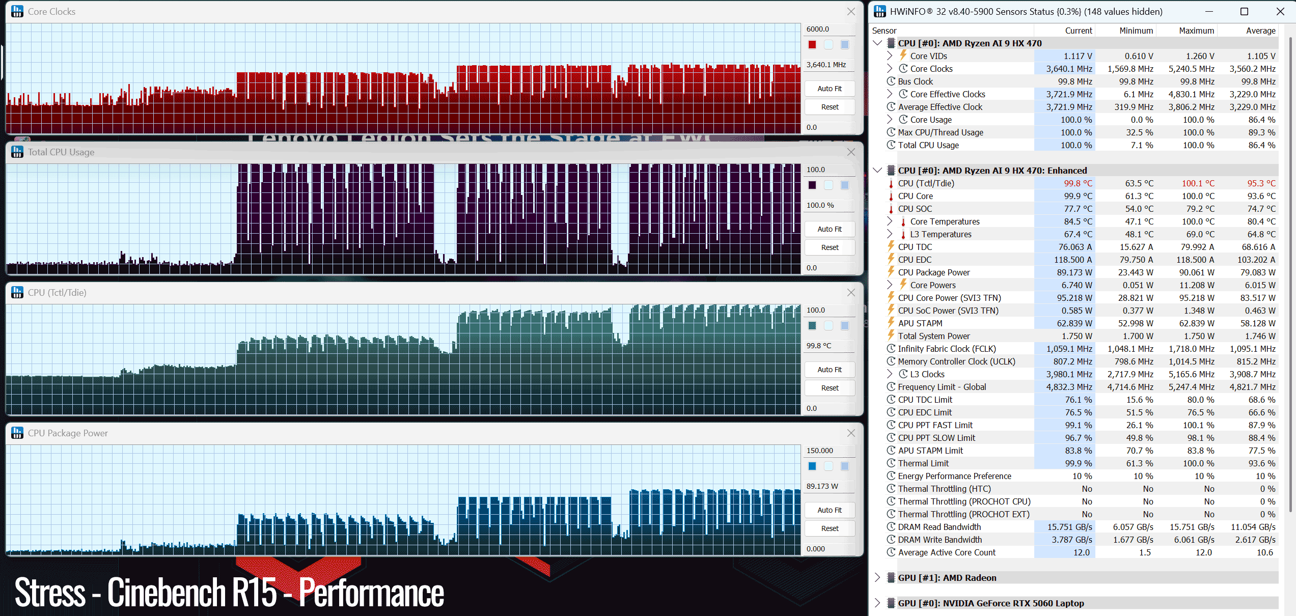Click the HWiNFO icon in Total CPU Usage window
Image resolution: width=1296 pixels, height=616 pixels.
[x=17, y=152]
